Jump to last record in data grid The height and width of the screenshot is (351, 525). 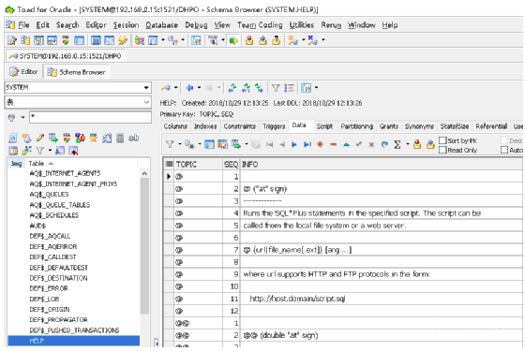[307, 144]
